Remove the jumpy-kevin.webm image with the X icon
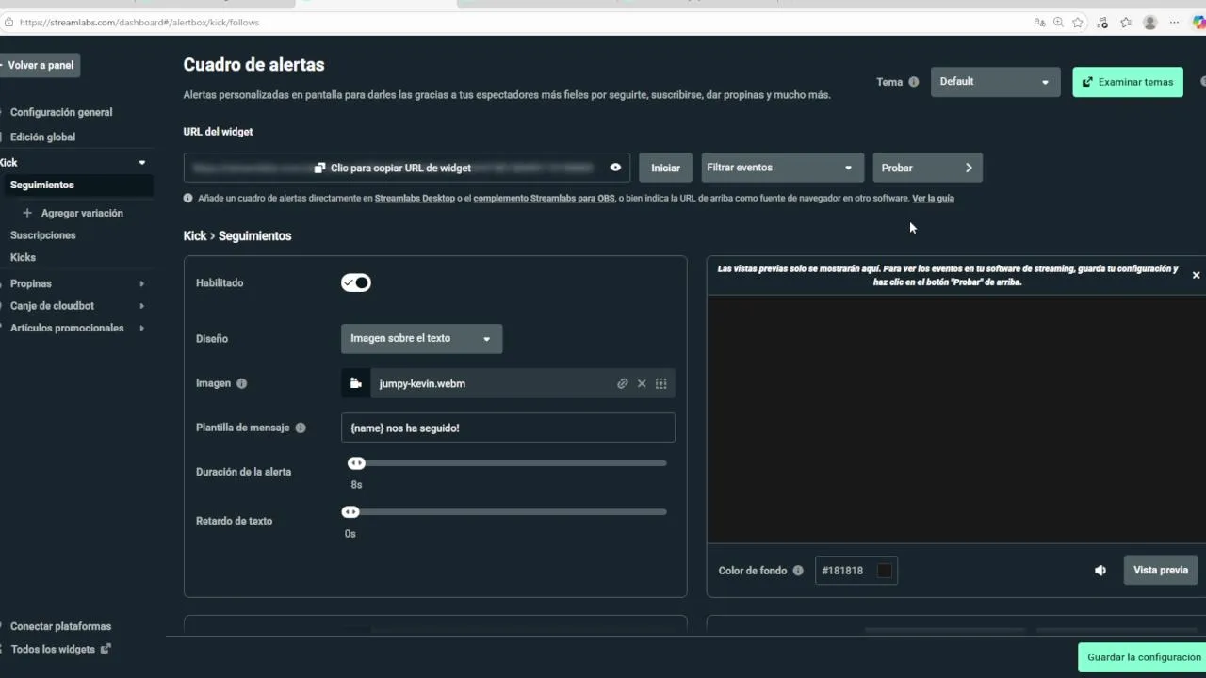Image resolution: width=1206 pixels, height=678 pixels. click(642, 383)
